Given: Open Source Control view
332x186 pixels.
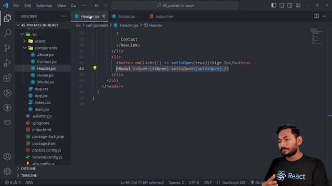Looking at the screenshot, I should click(7, 48).
